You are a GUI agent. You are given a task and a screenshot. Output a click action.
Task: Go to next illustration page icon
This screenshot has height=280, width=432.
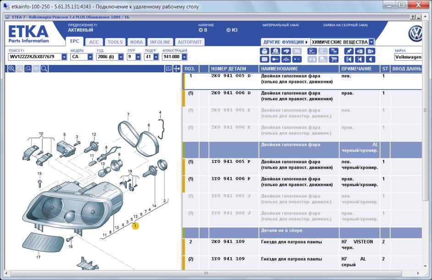370,51
